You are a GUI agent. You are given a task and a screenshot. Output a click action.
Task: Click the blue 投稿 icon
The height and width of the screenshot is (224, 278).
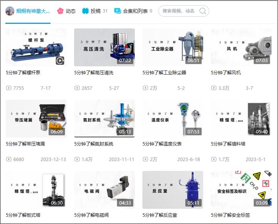[85, 11]
